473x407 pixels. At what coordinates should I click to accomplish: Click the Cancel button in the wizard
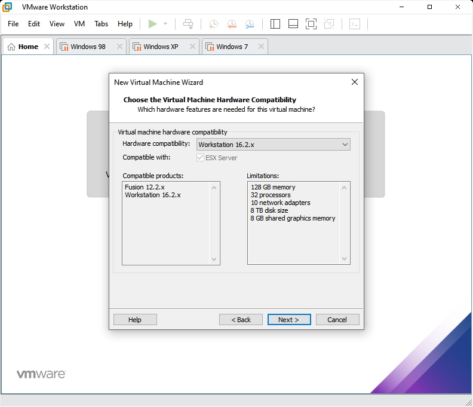[x=337, y=319]
